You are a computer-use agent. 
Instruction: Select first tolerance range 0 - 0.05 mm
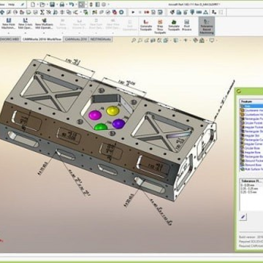(247, 186)
